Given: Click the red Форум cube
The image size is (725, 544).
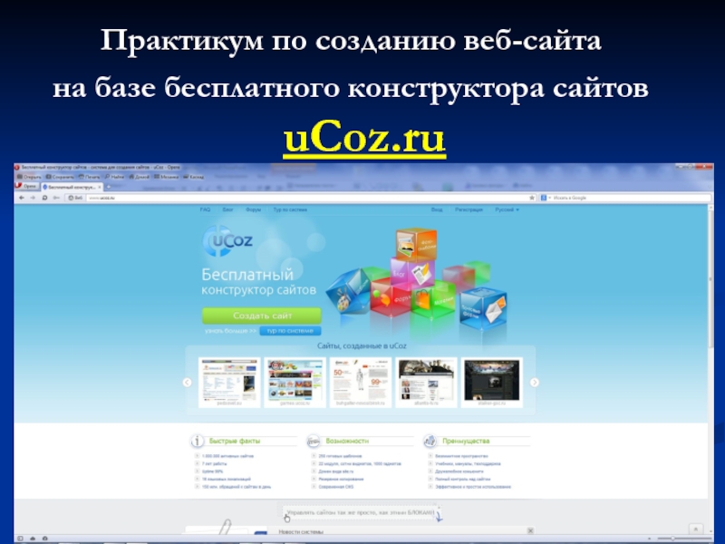Looking at the screenshot, I should [391, 297].
